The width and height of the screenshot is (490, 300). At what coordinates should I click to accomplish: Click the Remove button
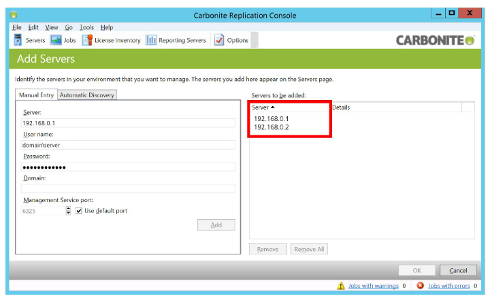point(268,249)
